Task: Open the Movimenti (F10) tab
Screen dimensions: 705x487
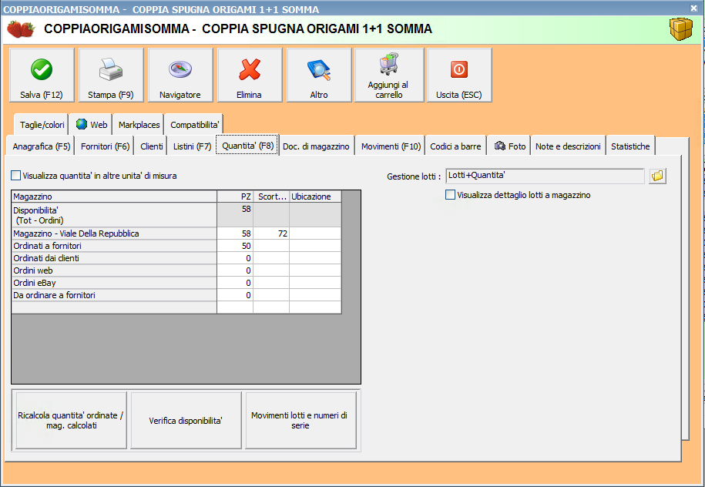Action: [391, 146]
